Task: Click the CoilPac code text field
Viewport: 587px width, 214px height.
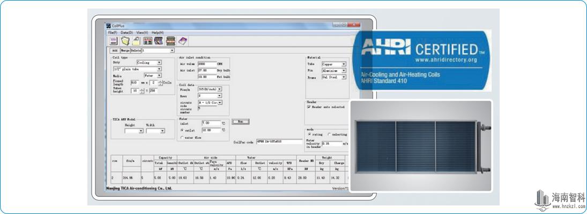Action: 279,142
